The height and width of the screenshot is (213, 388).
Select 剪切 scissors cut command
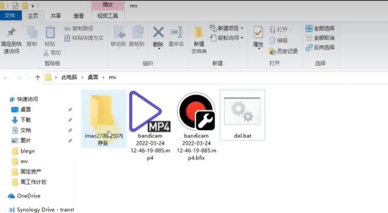coord(52,53)
